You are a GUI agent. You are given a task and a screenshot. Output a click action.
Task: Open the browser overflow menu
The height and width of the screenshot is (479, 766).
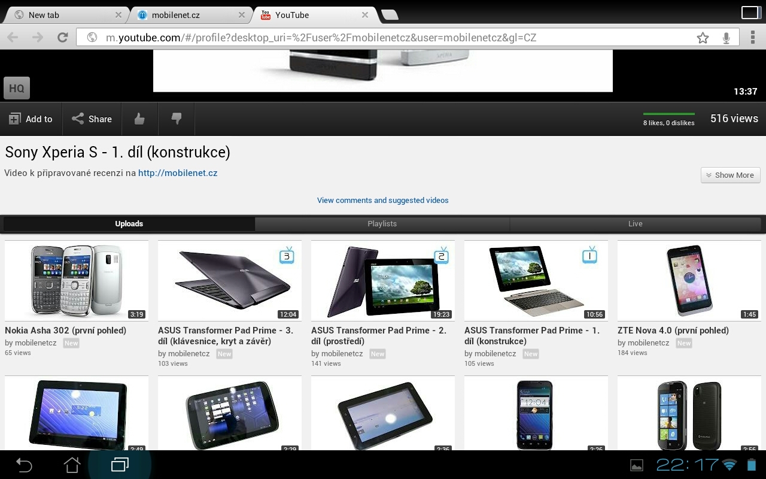pos(752,37)
